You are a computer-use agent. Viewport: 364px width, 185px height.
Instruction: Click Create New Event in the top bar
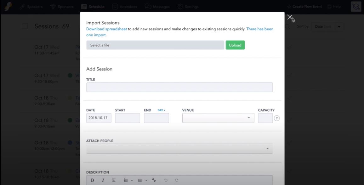[304, 7]
